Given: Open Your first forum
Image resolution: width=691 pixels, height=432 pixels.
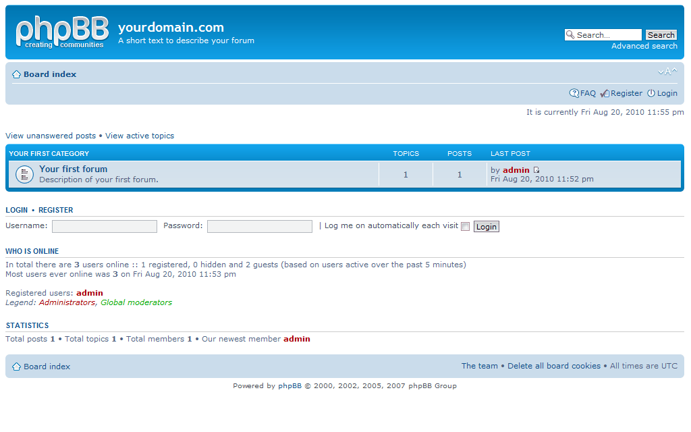Looking at the screenshot, I should click(x=73, y=169).
